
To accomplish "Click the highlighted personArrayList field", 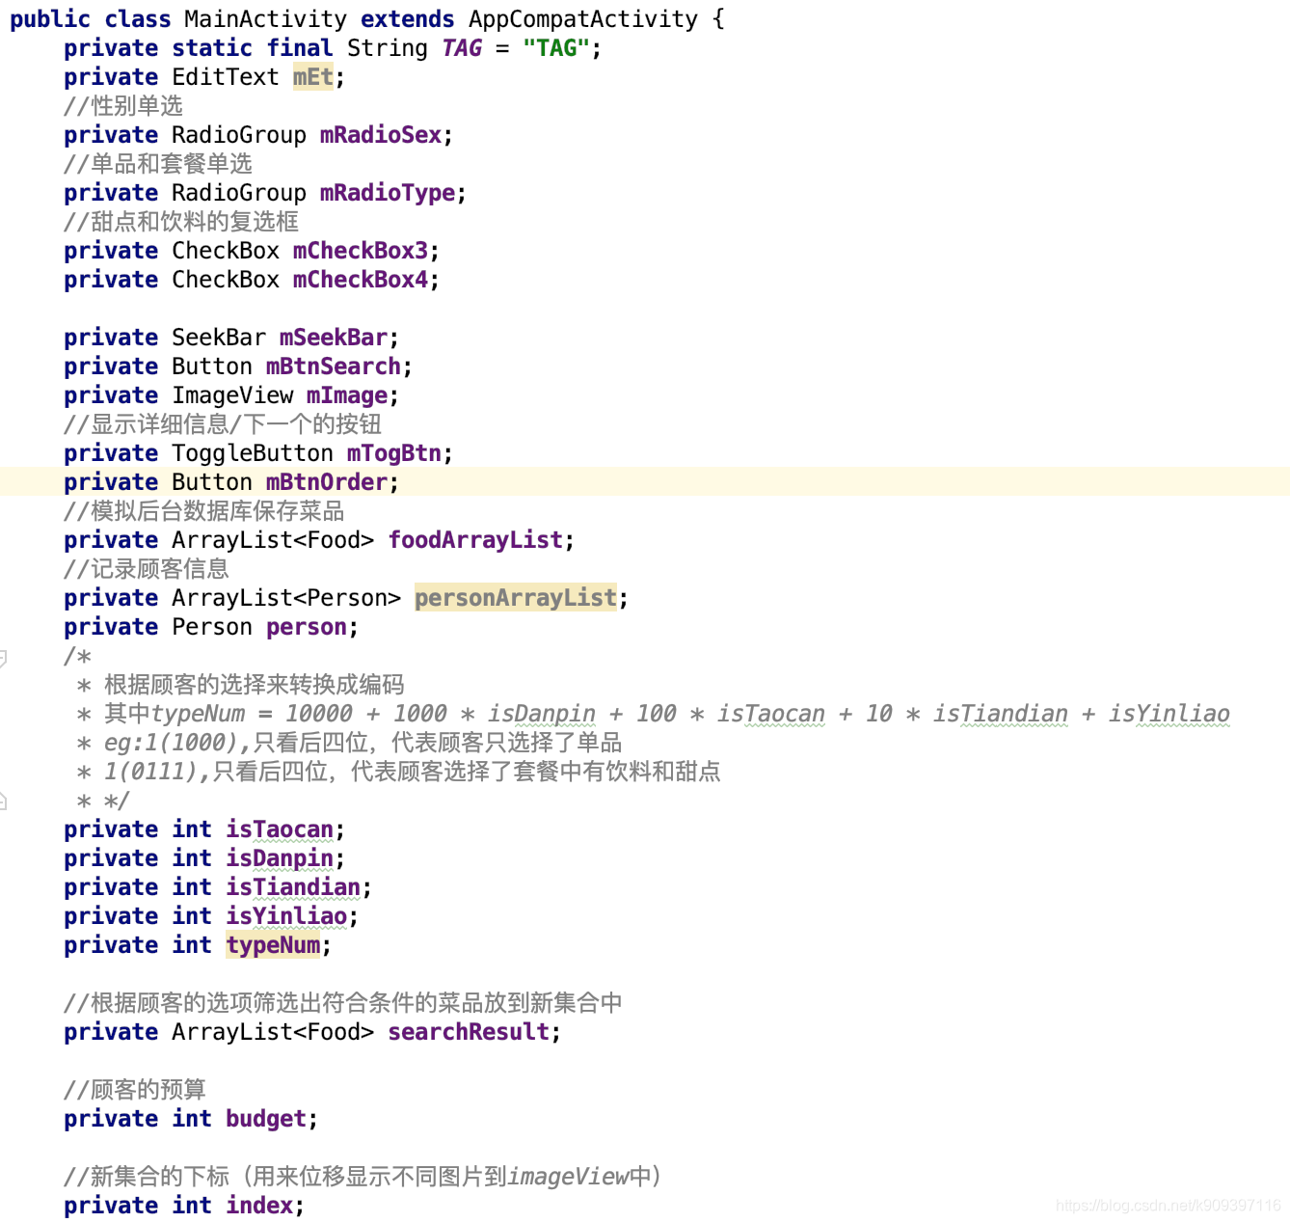I will click(516, 598).
